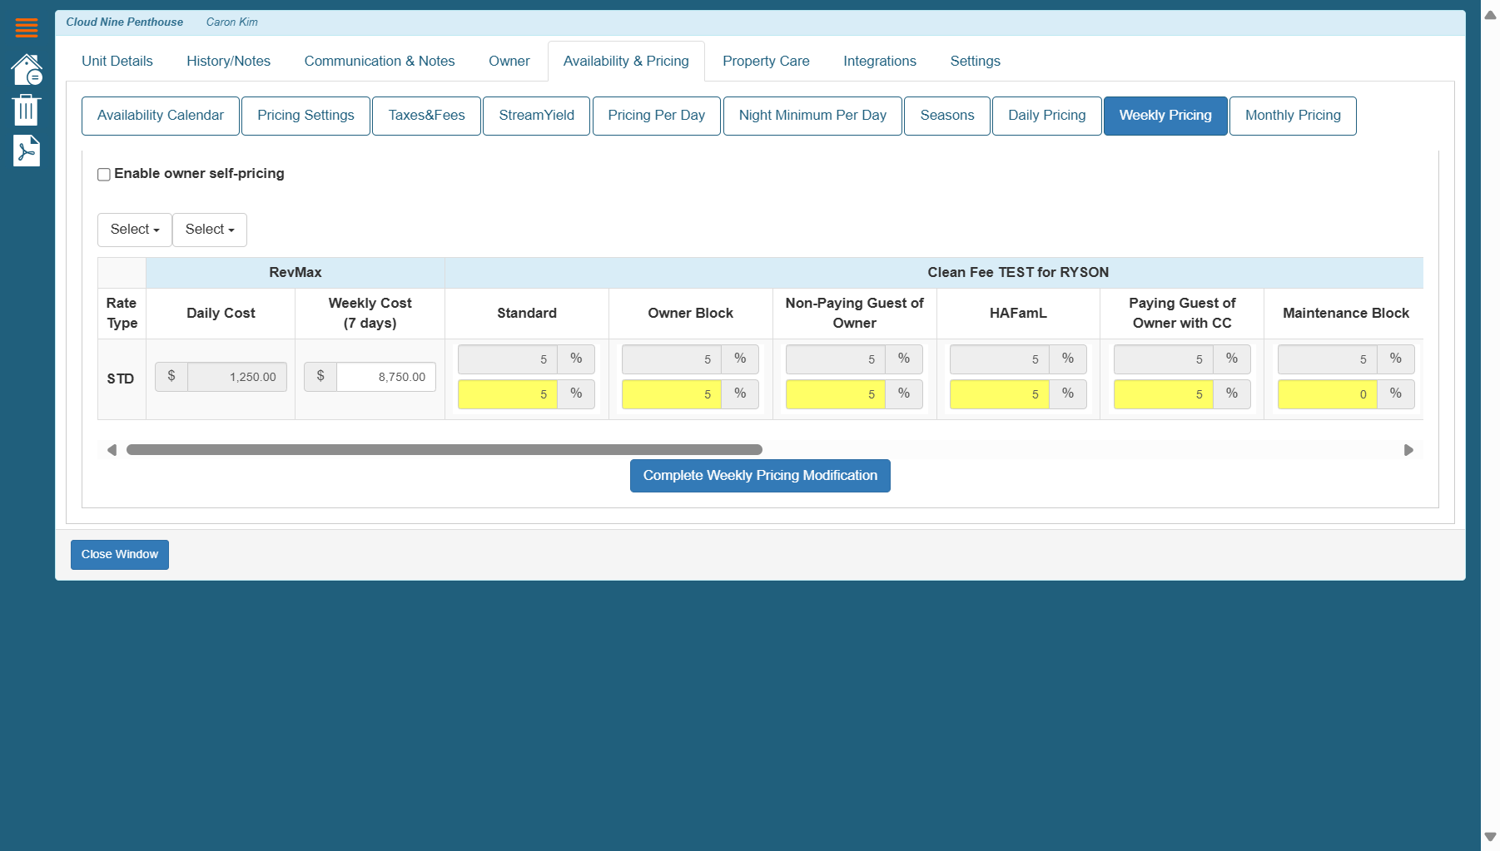Open the first Select dropdown
The width and height of the screenshot is (1500, 851).
pyautogui.click(x=135, y=230)
